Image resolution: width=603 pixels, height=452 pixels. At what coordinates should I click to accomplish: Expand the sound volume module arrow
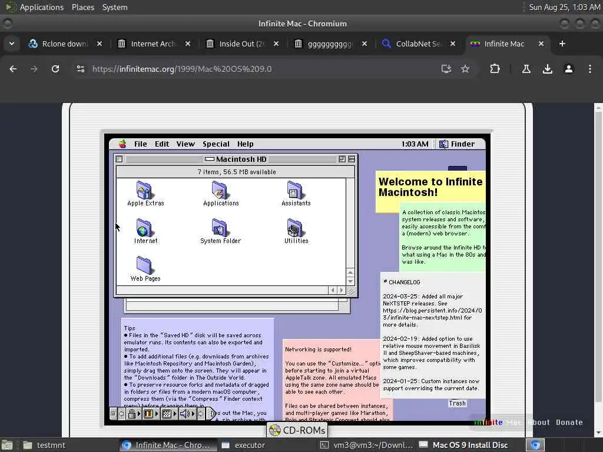coord(193,414)
